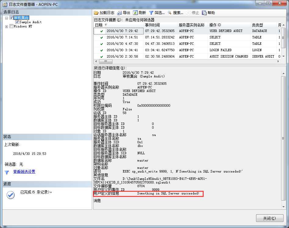Click 搜索... toolbar label

click(x=178, y=13)
